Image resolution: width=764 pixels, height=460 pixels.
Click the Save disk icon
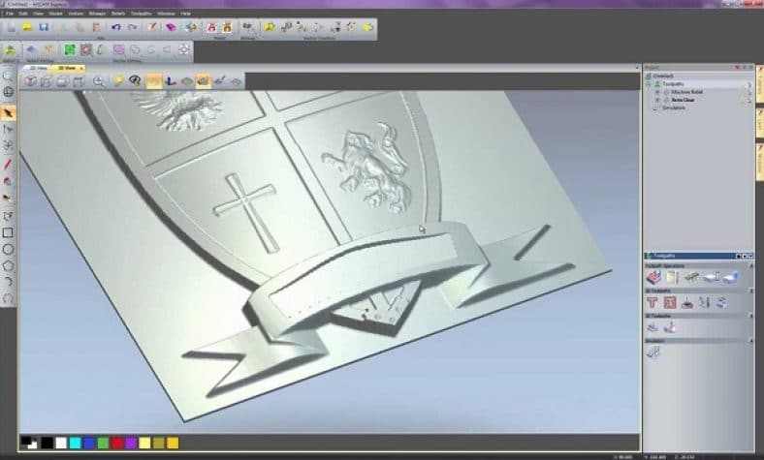point(44,27)
